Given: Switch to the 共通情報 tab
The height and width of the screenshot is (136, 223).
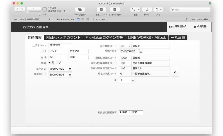Looking at the screenshot, I should pyautogui.click(x=35, y=38).
